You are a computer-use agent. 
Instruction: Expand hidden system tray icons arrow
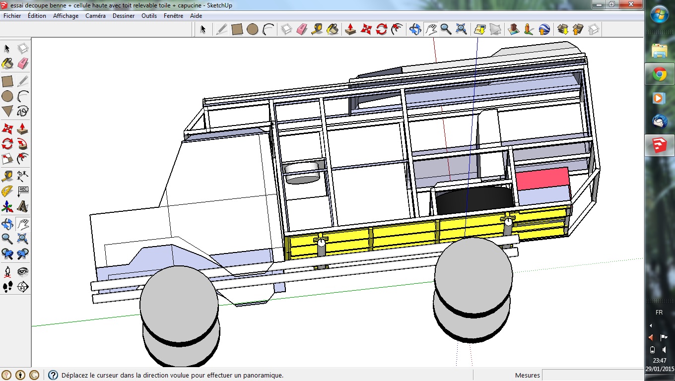pyautogui.click(x=651, y=325)
